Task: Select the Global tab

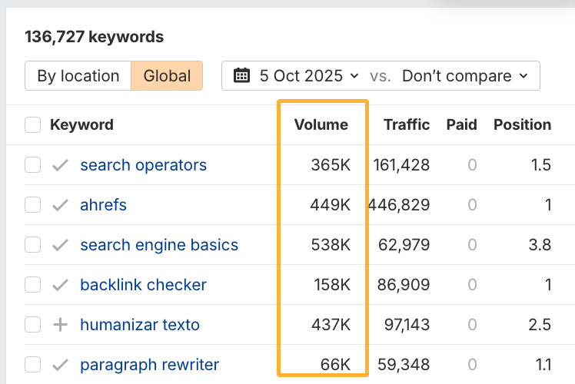Action: (x=167, y=76)
